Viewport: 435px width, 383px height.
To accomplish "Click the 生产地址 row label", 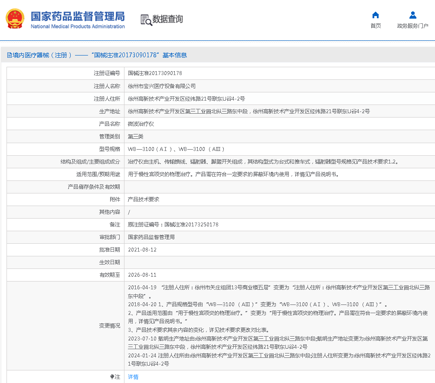I will pos(110,111).
